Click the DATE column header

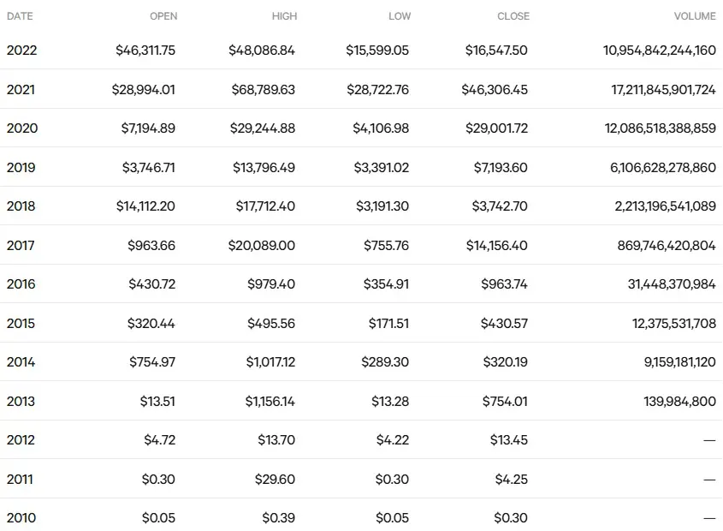coord(20,16)
